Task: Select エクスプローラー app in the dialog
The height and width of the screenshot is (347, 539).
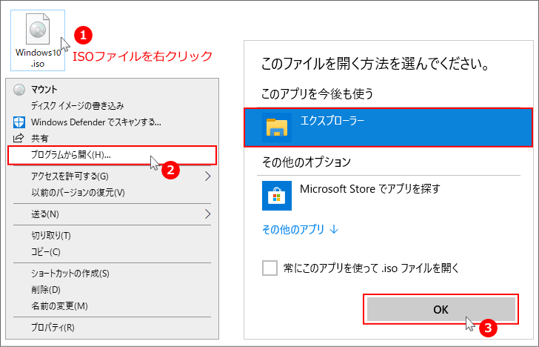Action: pos(389,128)
